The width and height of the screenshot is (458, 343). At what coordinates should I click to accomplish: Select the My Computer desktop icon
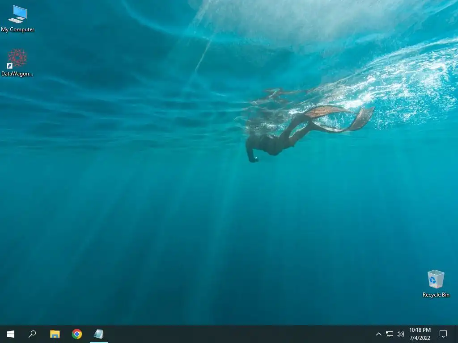pyautogui.click(x=17, y=18)
